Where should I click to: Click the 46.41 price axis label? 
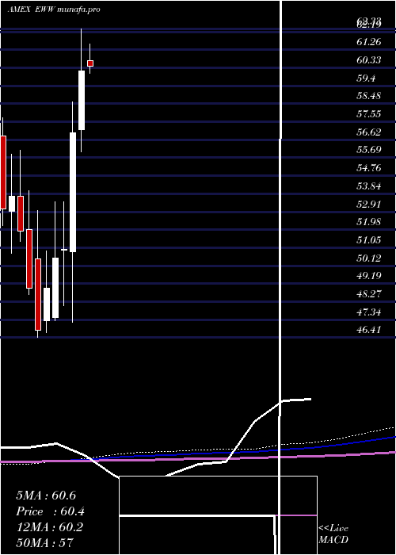tap(369, 330)
